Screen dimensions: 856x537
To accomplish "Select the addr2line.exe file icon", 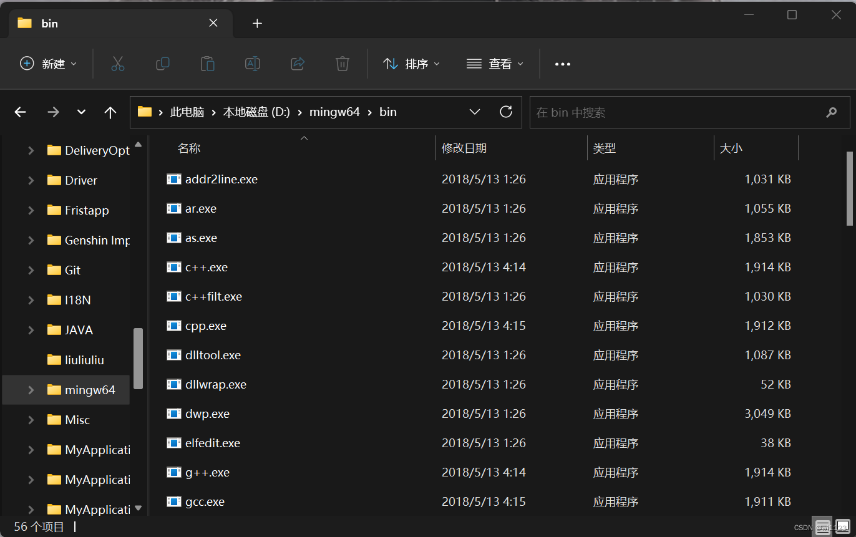I will tap(174, 179).
